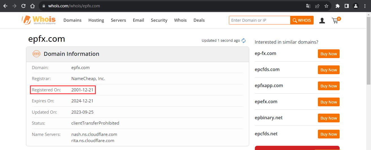Image resolution: width=371 pixels, height=150 pixels.
Task: Click the epcfds.net domain suggestion
Action: [266, 134]
